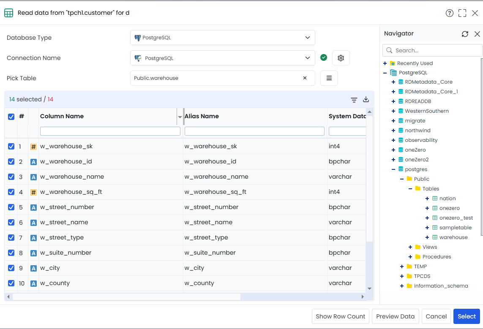Open the Pick Table list menu icon
Screen dimensions: 483x329
(x=329, y=78)
